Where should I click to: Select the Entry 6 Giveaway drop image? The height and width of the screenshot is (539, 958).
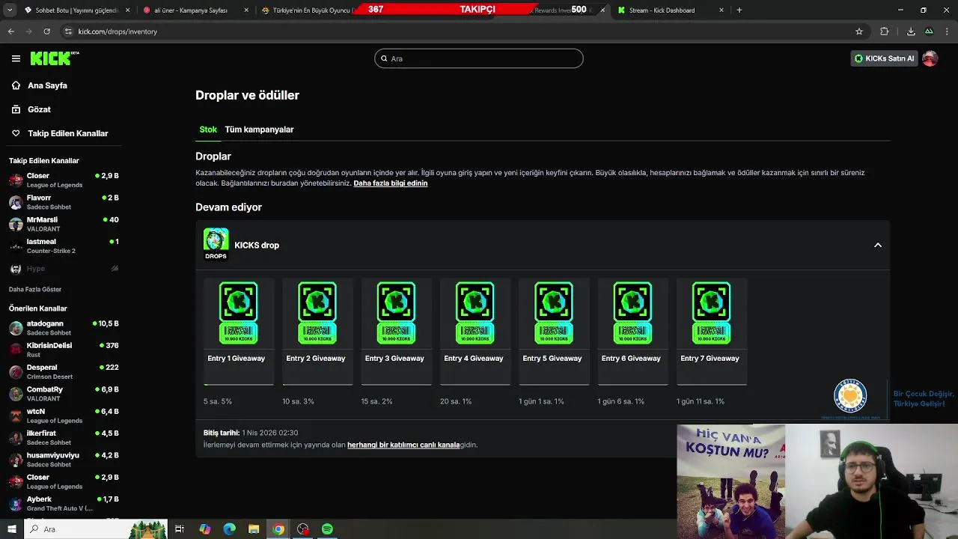point(632,313)
